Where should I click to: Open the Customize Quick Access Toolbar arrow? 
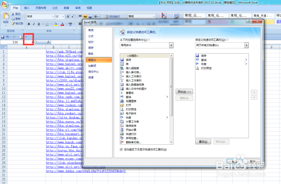pyautogui.click(x=26, y=37)
